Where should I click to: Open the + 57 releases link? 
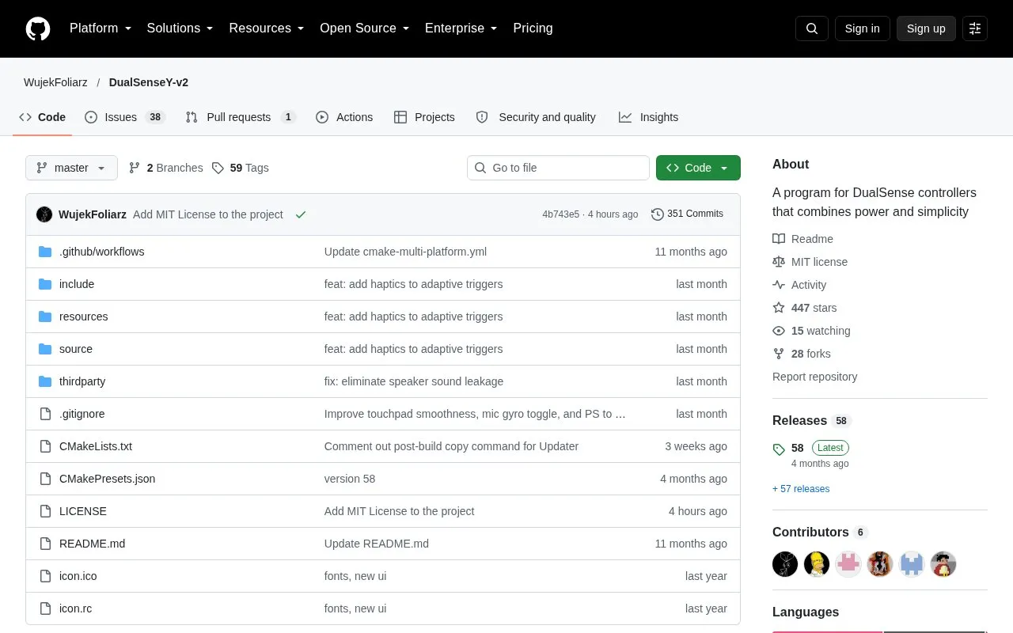[x=801, y=489]
